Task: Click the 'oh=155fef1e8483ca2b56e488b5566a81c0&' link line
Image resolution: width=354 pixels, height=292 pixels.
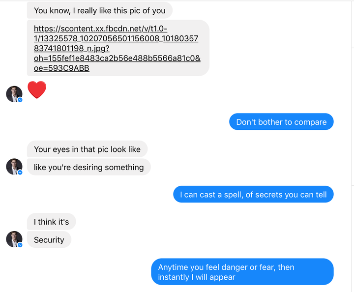Action: 117,58
